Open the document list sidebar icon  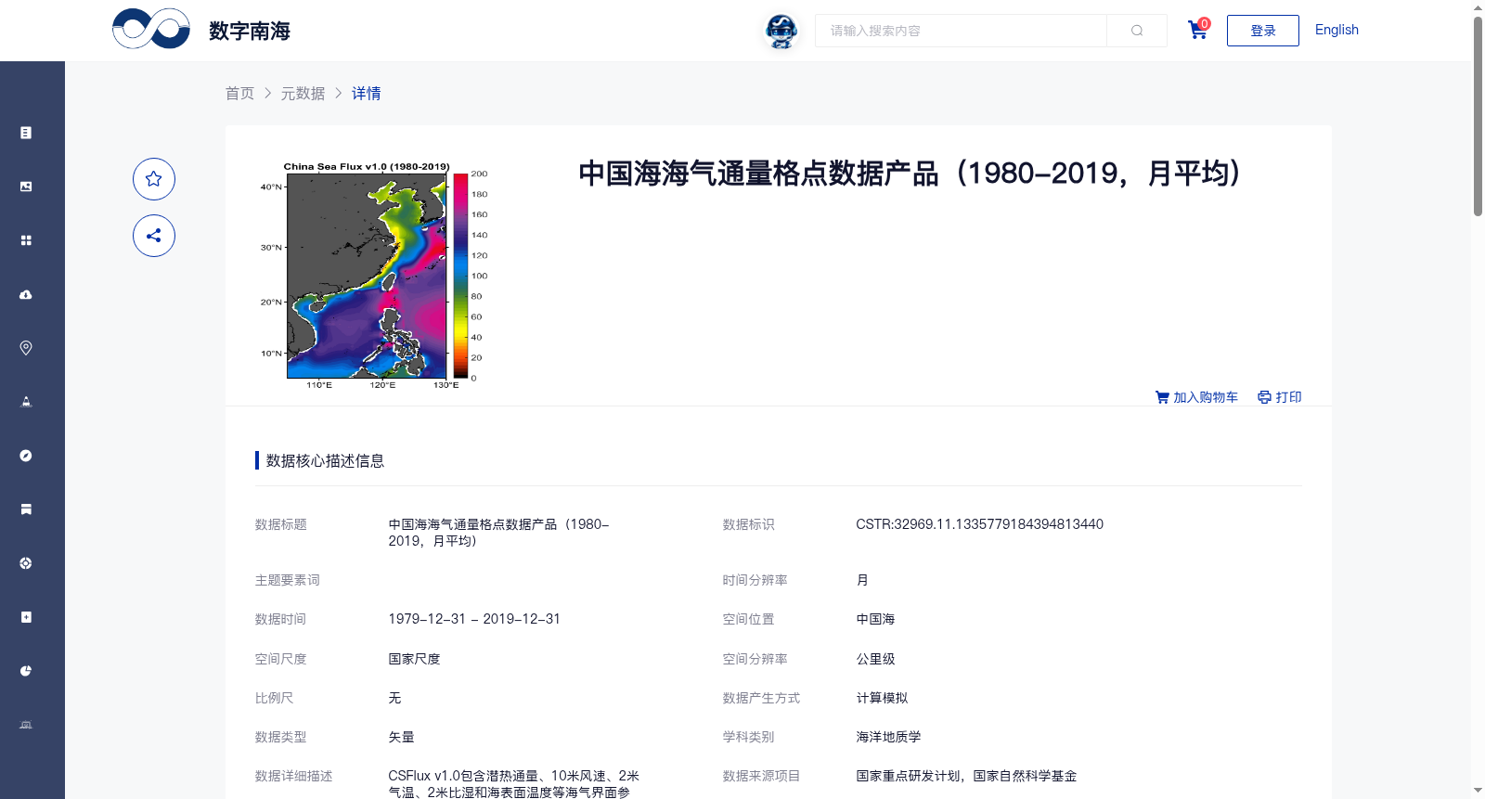[x=26, y=133]
